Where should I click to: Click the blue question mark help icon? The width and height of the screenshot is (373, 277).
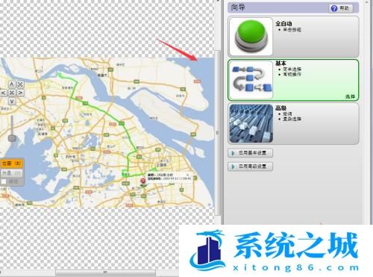pos(334,8)
